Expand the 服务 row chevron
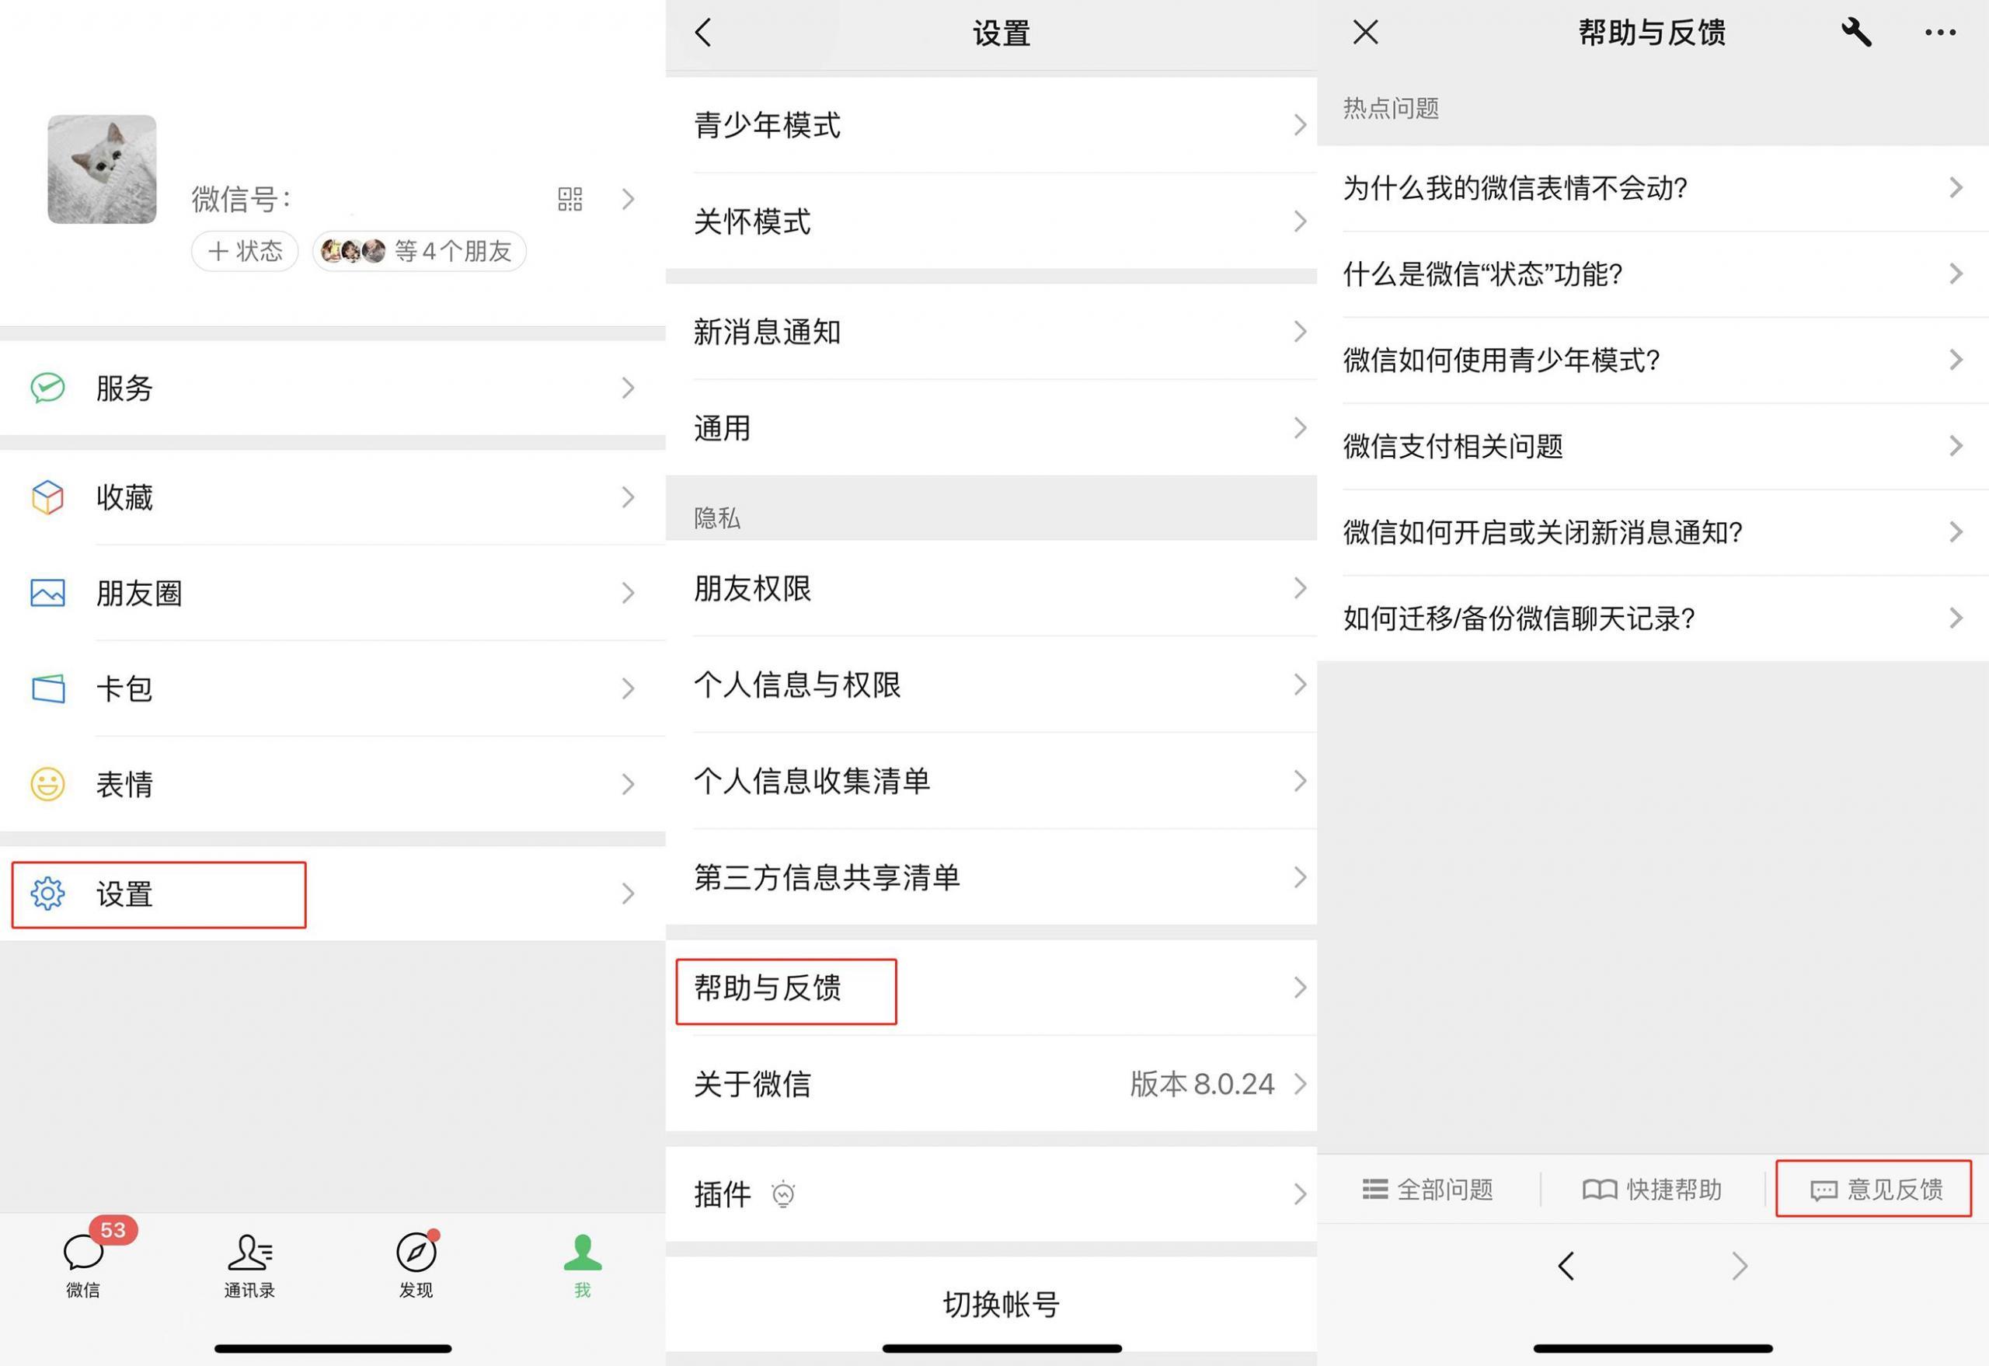Viewport: 1989px width, 1366px height. tap(627, 388)
